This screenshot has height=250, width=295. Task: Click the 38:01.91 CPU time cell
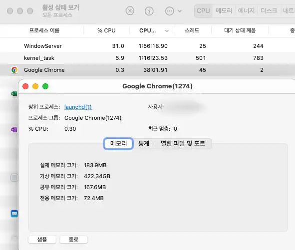point(155,70)
